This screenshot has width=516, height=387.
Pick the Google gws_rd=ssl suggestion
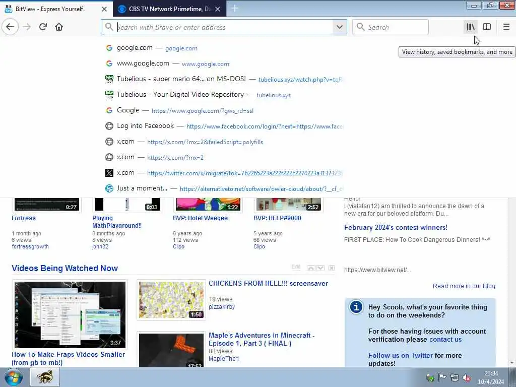pos(223,110)
